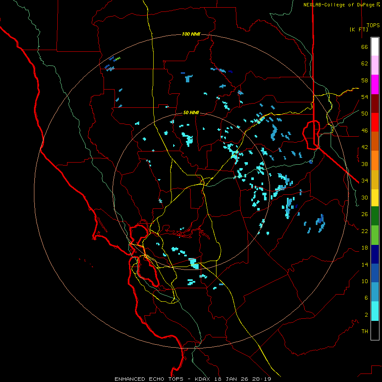Image resolution: width=382 pixels, height=382 pixels.
Task: Pick the light orange legend swatch
Action: tap(375, 160)
